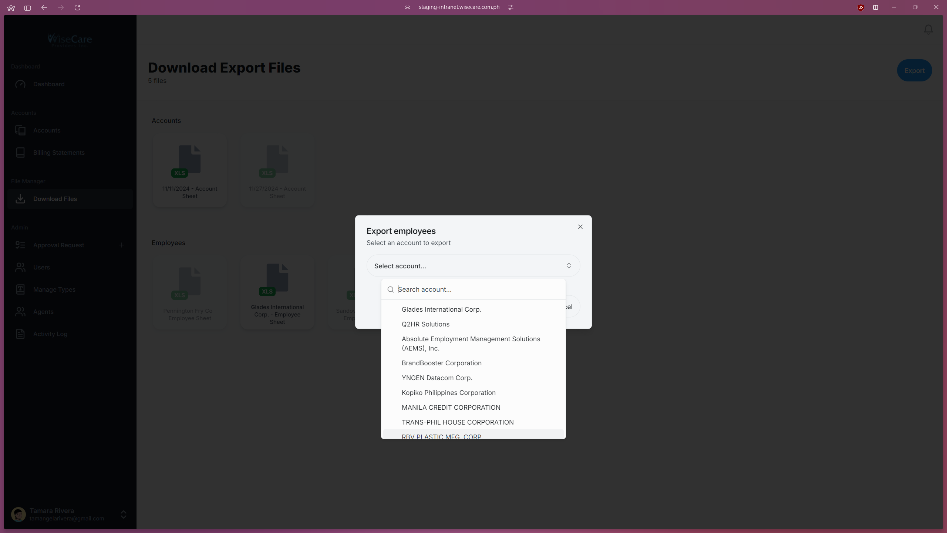Open the Manage Types icon
Screen dimensions: 947x533
pyautogui.click(x=21, y=289)
